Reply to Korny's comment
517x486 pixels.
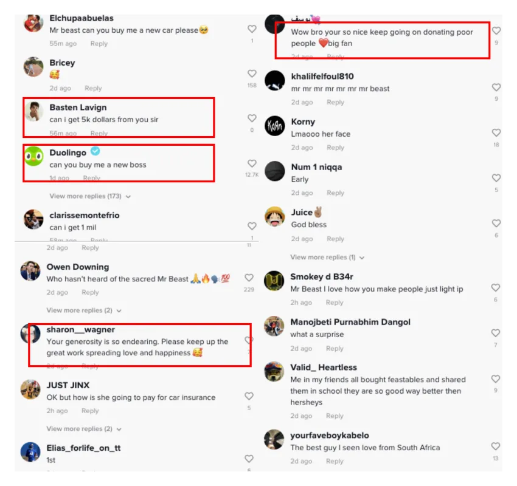pyautogui.click(x=335, y=148)
